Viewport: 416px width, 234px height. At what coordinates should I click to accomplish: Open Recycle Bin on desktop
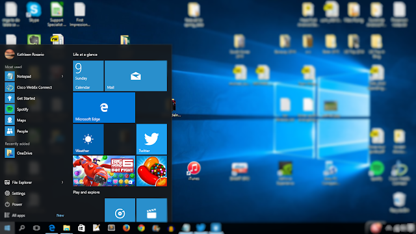coord(399,202)
